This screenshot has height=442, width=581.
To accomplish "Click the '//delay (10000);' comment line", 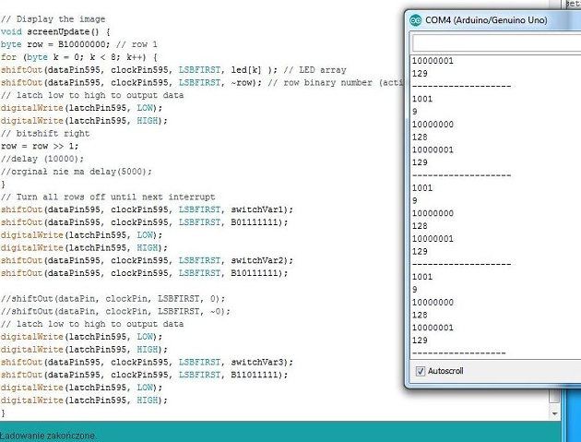I will pyautogui.click(x=41, y=158).
